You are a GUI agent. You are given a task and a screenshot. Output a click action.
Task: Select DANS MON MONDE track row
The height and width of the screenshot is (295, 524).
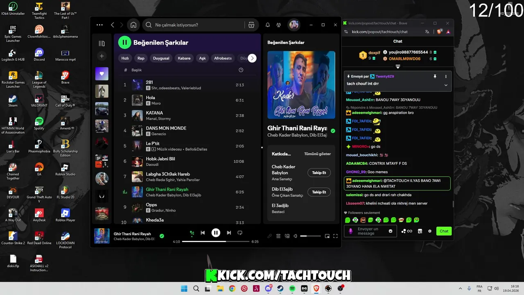click(x=187, y=131)
